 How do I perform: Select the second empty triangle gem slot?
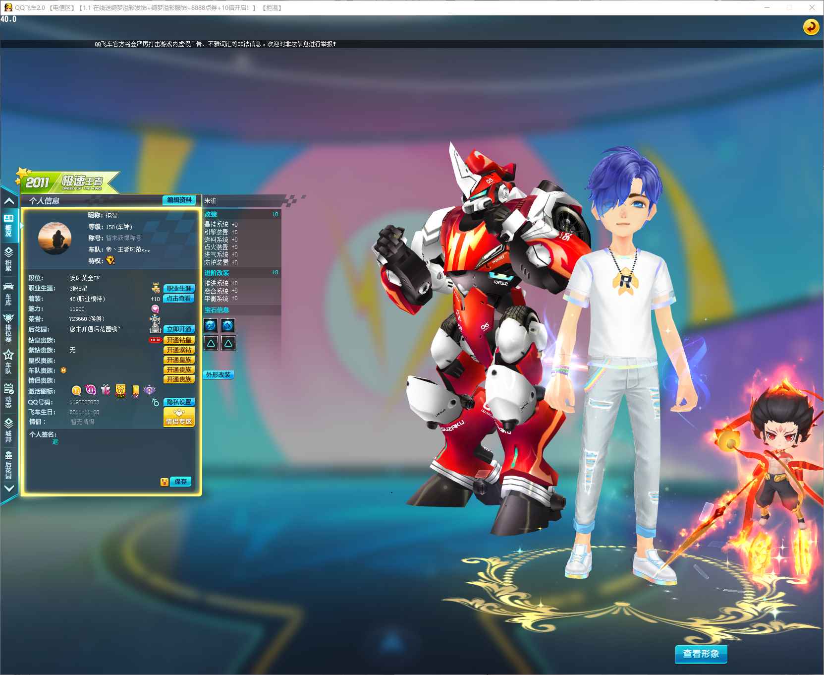[x=228, y=343]
